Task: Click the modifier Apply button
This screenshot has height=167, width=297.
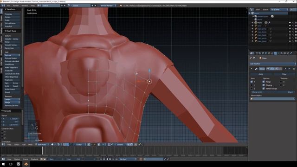Action: click(x=261, y=74)
